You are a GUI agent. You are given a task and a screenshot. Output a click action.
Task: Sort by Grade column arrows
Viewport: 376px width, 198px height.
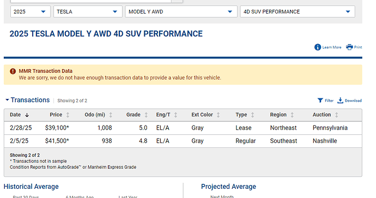[146, 115]
